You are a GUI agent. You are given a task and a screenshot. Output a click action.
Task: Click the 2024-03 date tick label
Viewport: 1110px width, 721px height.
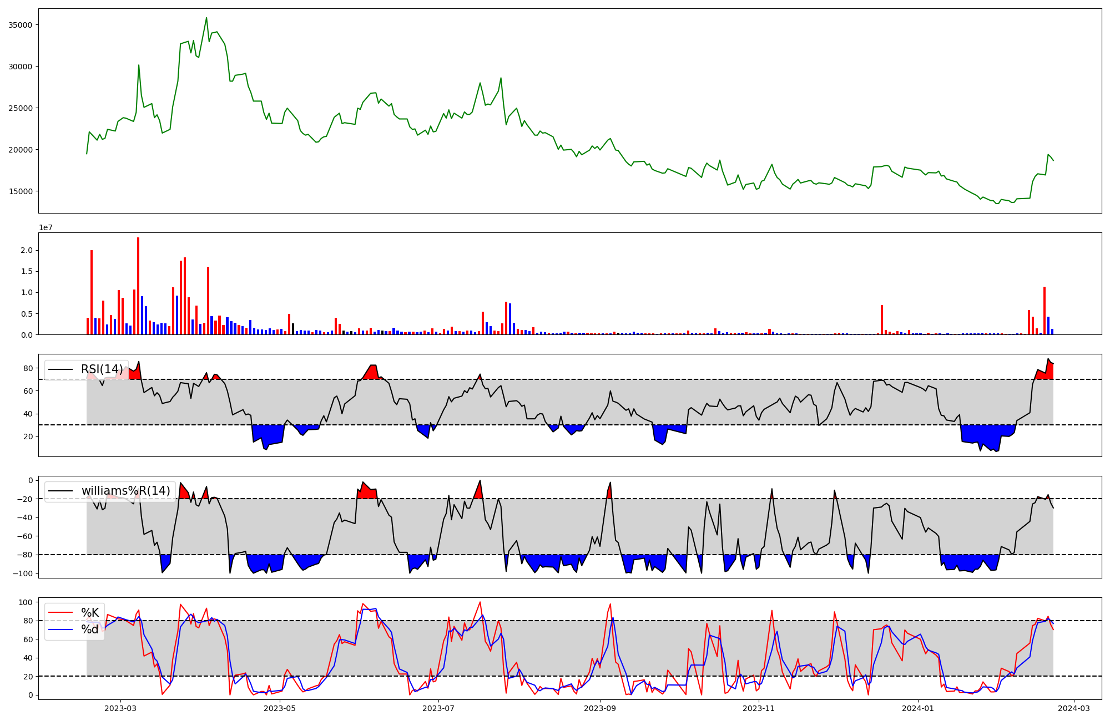point(1074,708)
